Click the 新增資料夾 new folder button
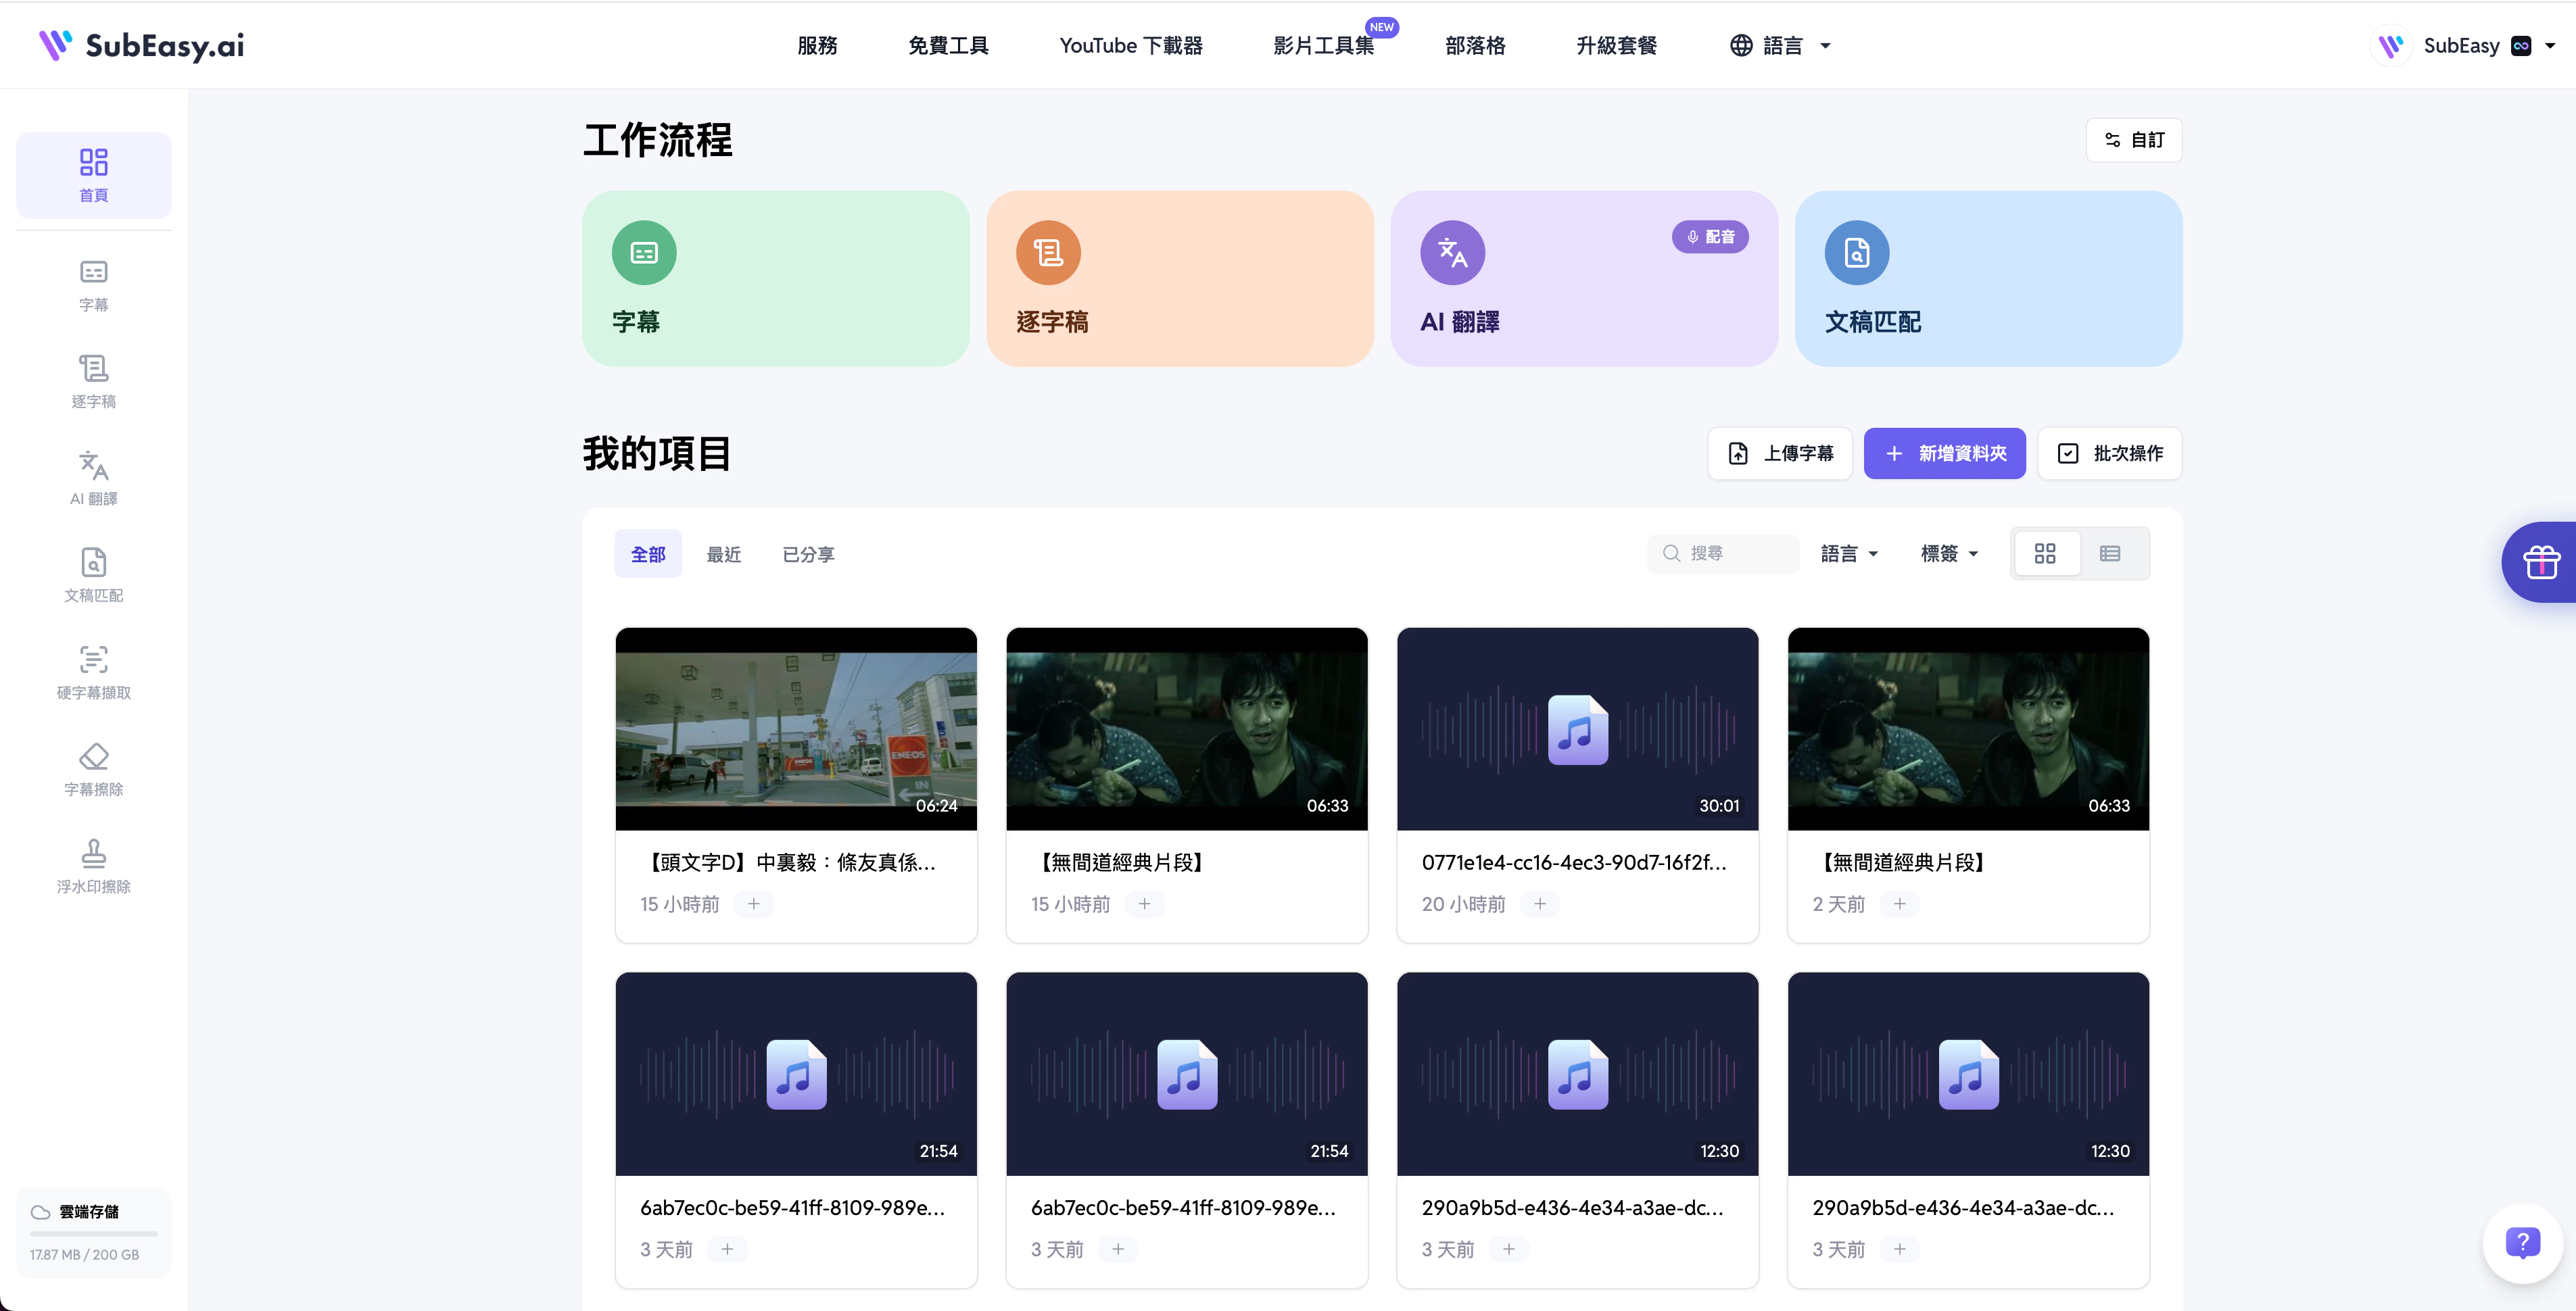This screenshot has width=2576, height=1311. 1945,453
